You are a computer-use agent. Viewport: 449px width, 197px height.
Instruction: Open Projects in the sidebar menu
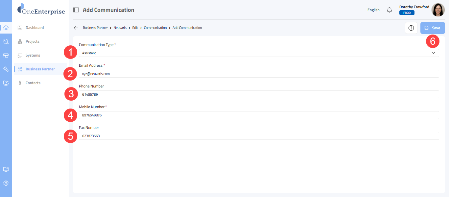click(32, 41)
